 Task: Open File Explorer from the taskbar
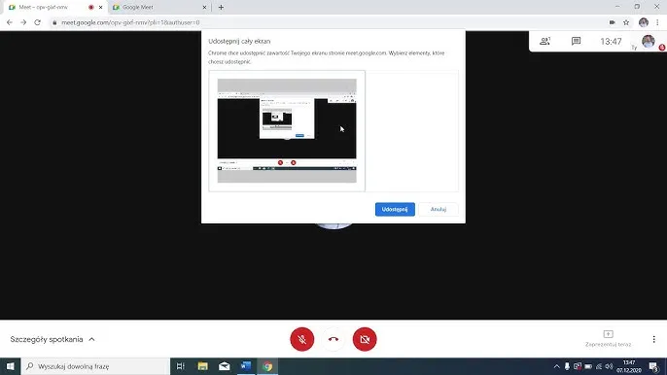(x=202, y=366)
